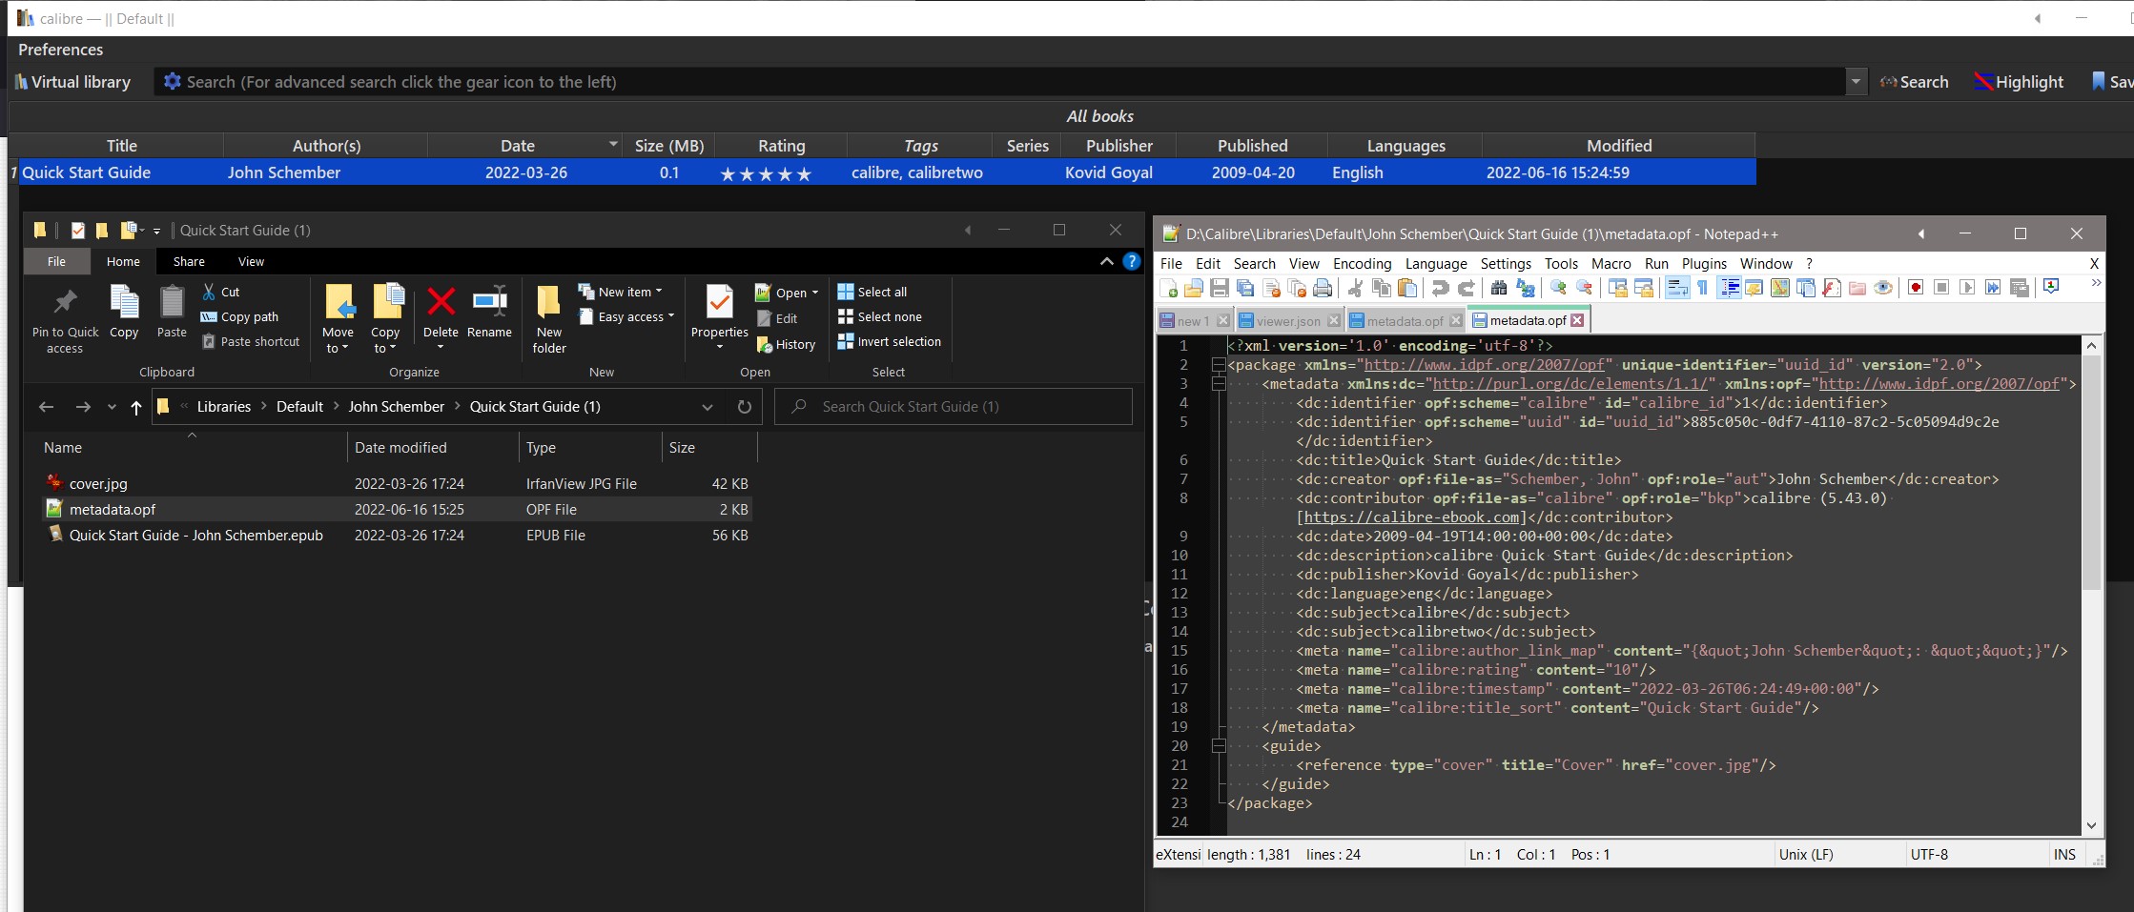Screen dimensions: 2134x912
Task: Open advanced search via calibre gear icon
Action: click(x=172, y=82)
